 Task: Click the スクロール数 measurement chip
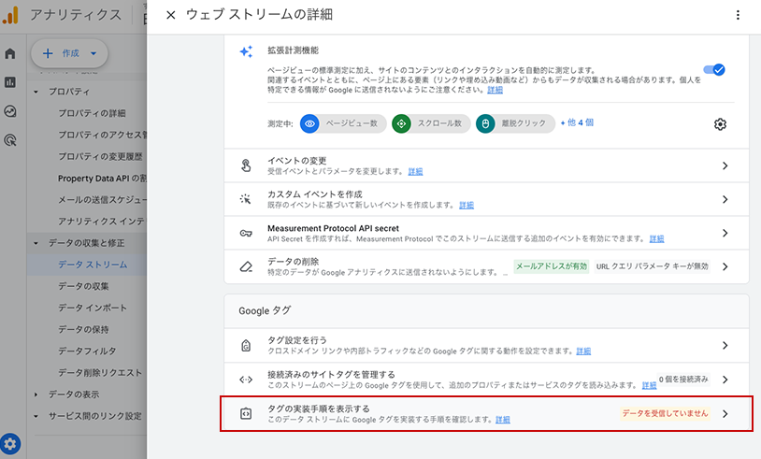(428, 123)
